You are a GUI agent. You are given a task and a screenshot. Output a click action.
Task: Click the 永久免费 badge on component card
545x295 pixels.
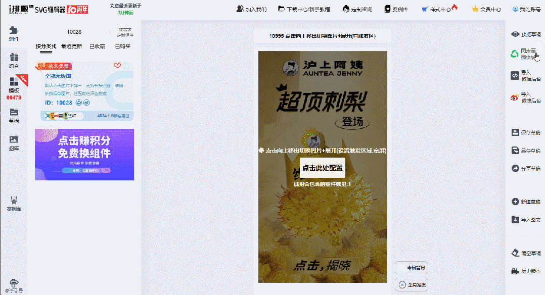coord(54,66)
